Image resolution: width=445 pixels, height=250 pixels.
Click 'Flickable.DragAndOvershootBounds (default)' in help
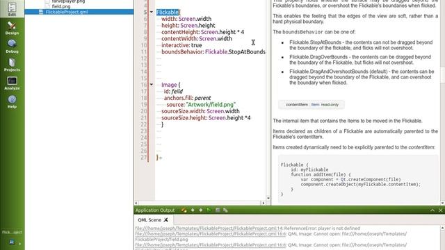(339, 72)
